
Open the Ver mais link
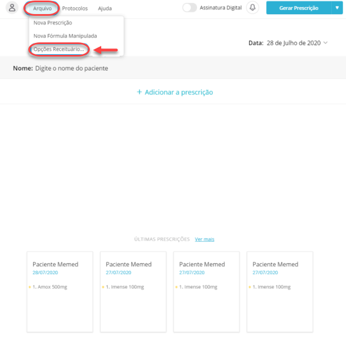205,239
